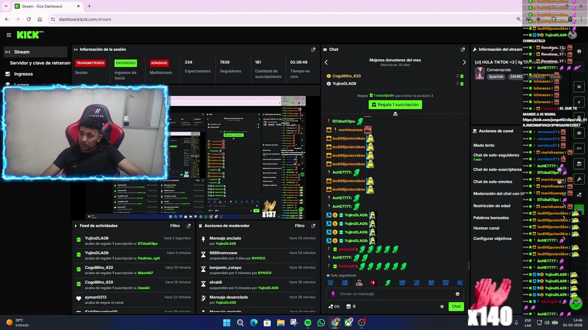Go to browser home page
The height and width of the screenshot is (330, 588).
click(x=40, y=19)
